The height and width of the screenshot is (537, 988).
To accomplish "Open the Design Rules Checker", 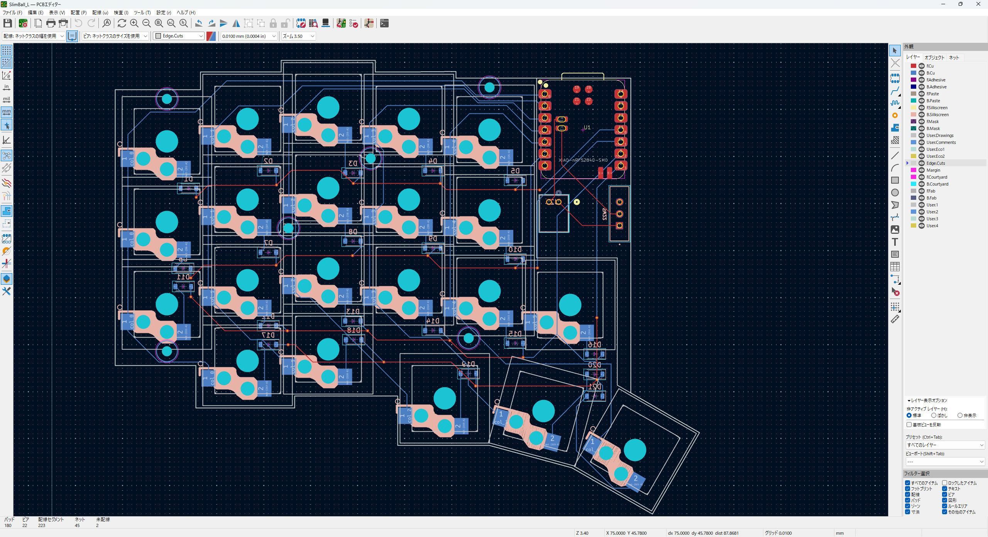I will (354, 24).
